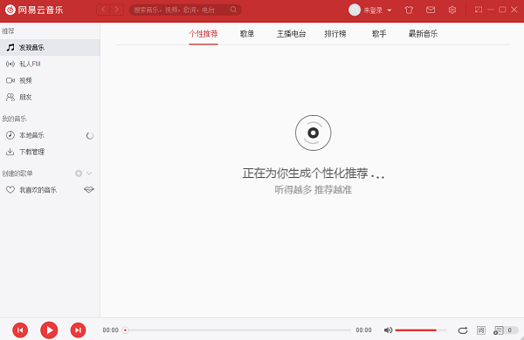Image resolution: width=524 pixels, height=340 pixels.
Task: Open 下载管理 in the sidebar
Action: [x=50, y=152]
